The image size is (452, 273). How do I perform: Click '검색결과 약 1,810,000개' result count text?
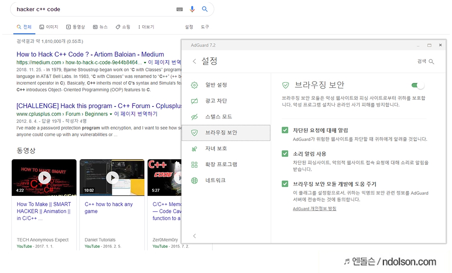click(x=50, y=41)
